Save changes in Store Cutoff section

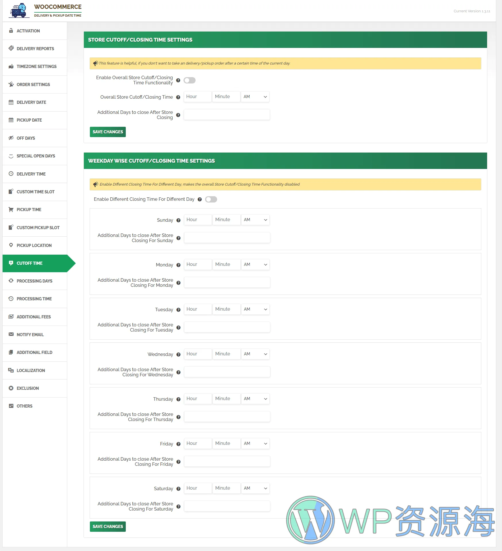coord(108,132)
